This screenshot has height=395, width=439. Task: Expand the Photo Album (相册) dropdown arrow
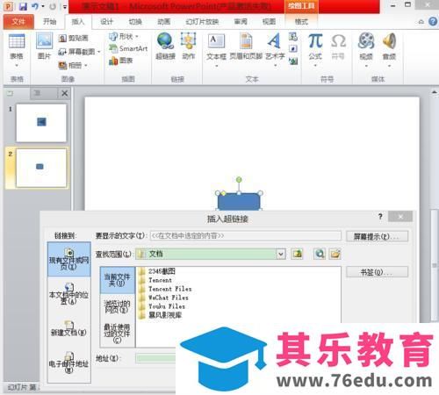pos(86,66)
